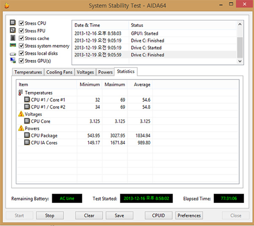This screenshot has width=254, height=226.
Task: Click the event log scrollbar thumb
Action: [x=240, y=47]
